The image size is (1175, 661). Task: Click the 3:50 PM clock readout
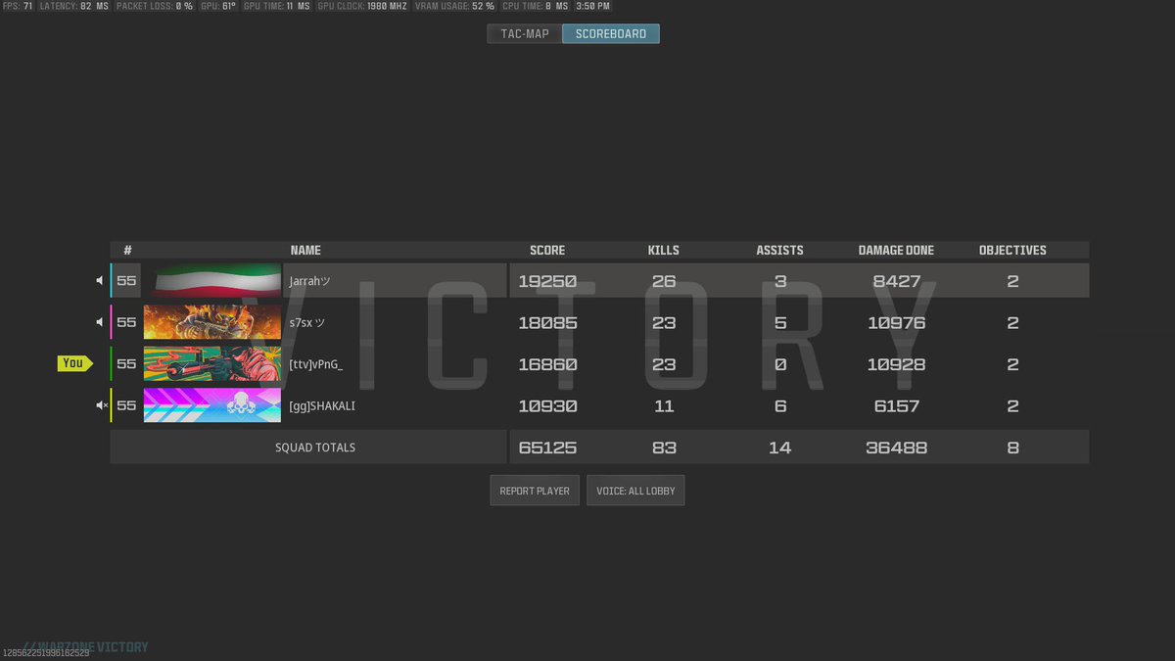[x=592, y=6]
